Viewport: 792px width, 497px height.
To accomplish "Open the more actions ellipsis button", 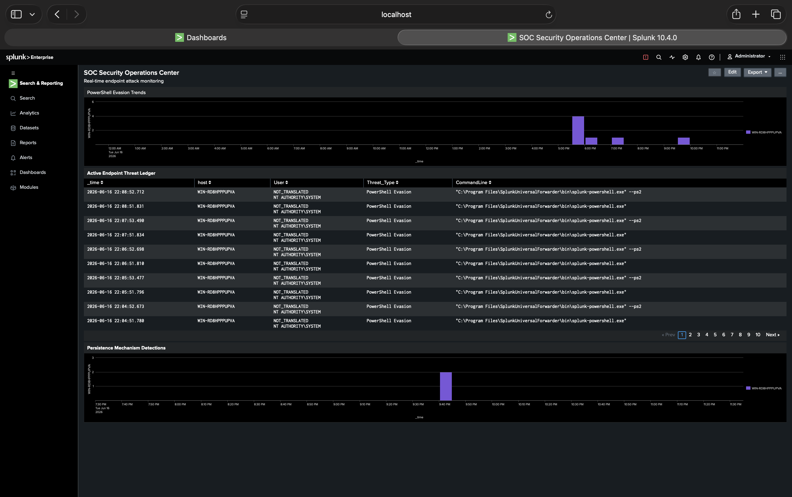I will [x=780, y=72].
